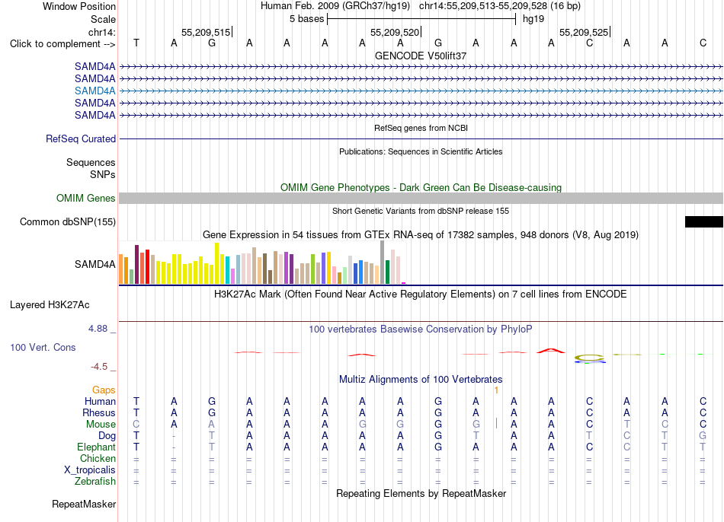This screenshot has width=724, height=522.
Task: Select the Human alignment row label
Action: point(100,402)
